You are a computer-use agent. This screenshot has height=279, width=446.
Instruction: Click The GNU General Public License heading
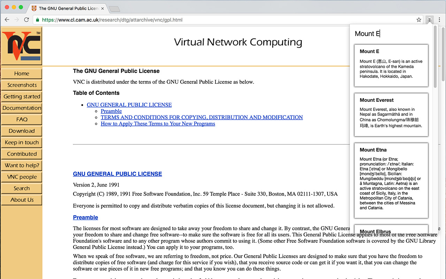tap(116, 71)
